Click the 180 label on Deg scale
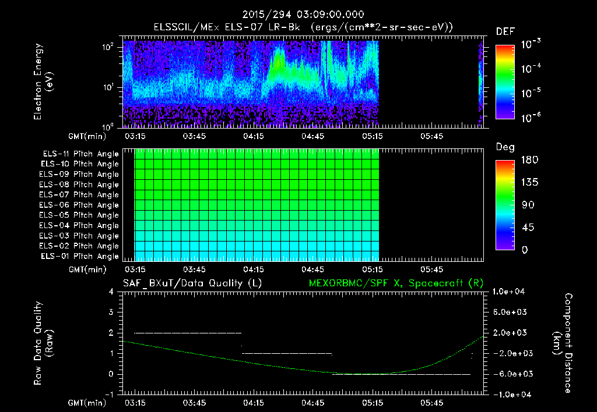The height and width of the screenshot is (412, 597). point(529,159)
